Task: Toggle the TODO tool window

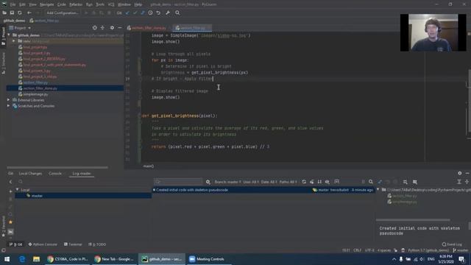Action: pyautogui.click(x=97, y=244)
